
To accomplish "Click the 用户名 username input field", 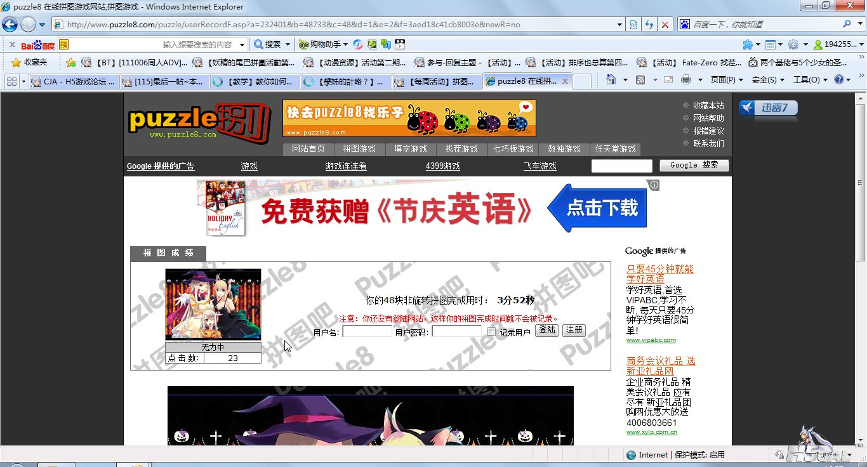I will pos(367,332).
